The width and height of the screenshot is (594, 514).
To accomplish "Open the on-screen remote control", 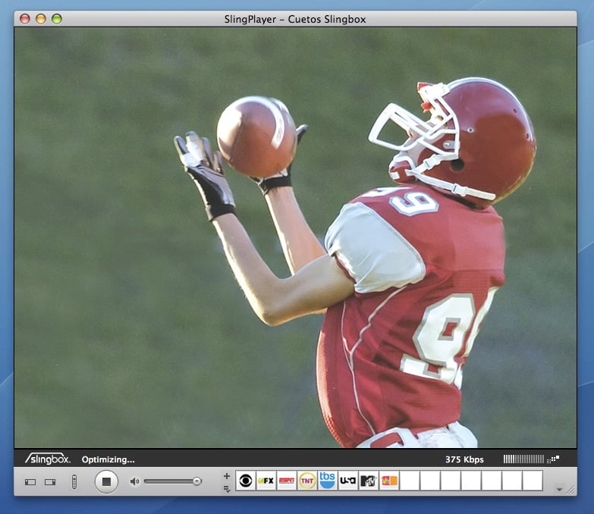I will point(74,481).
